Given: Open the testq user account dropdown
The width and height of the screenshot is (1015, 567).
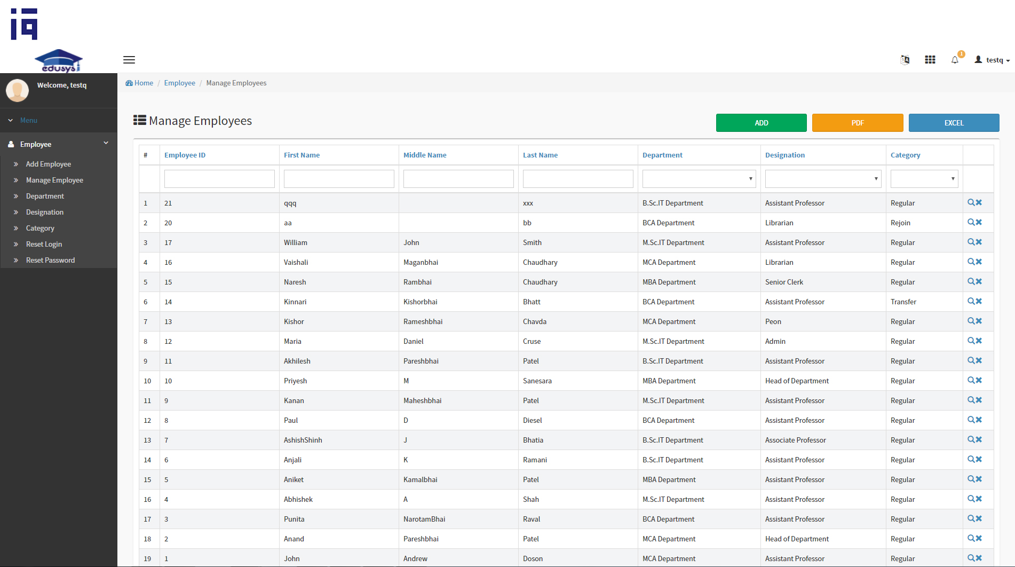Looking at the screenshot, I should pyautogui.click(x=993, y=60).
